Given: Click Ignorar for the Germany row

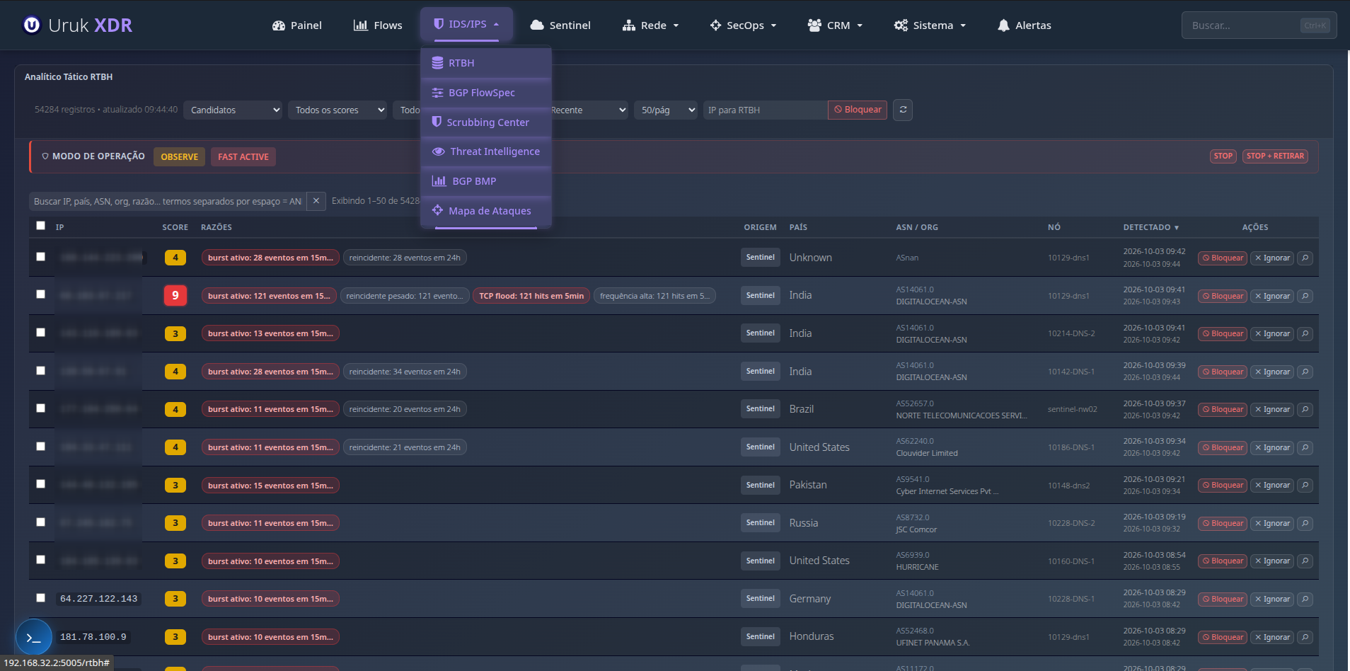Looking at the screenshot, I should click(x=1272, y=599).
